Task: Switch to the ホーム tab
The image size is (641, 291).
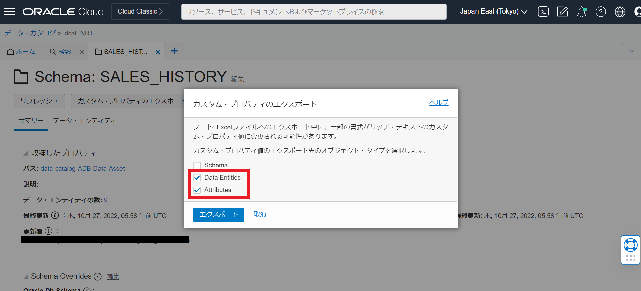Action: click(x=21, y=52)
